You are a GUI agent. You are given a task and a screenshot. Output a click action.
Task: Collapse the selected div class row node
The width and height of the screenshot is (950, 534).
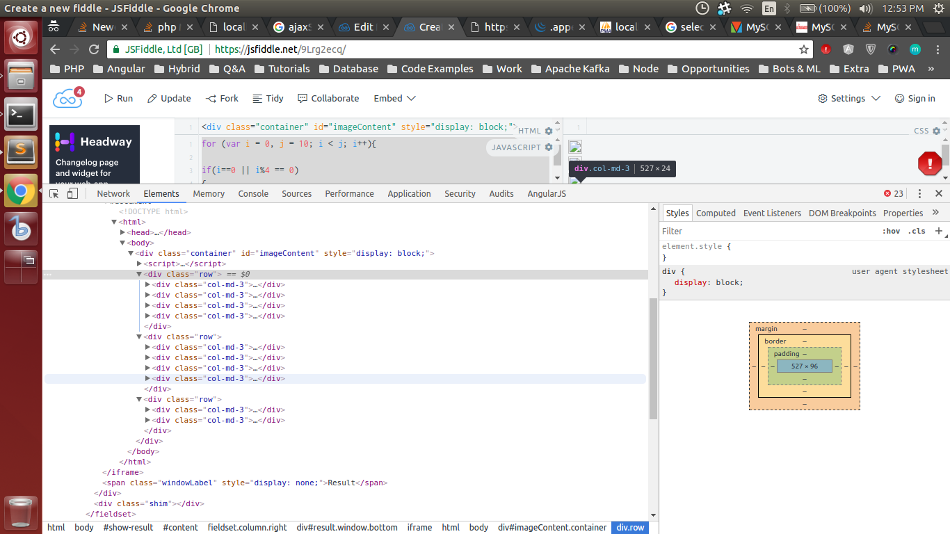coord(139,274)
